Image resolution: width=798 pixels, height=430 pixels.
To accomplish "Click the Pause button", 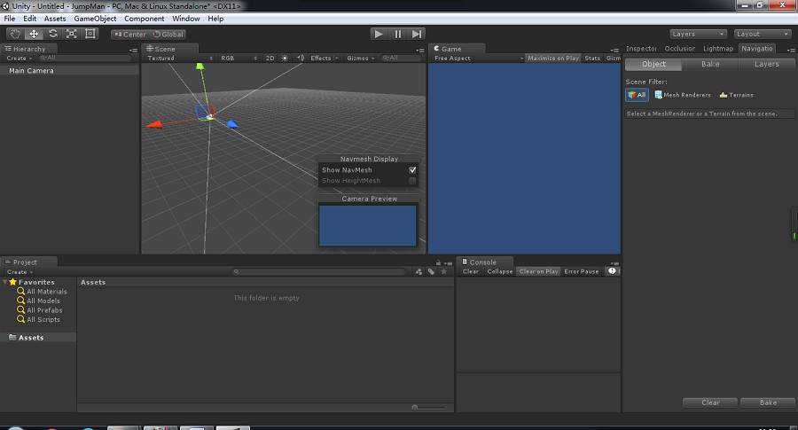I will [397, 34].
